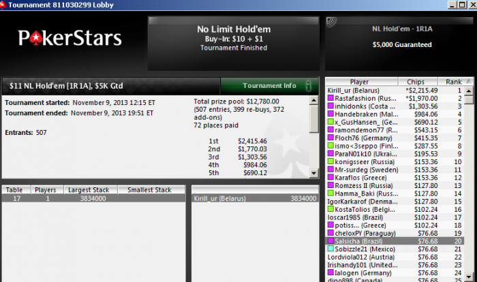Click the down arrow of the player list scrollbar
The height and width of the screenshot is (282, 477).
tap(469, 277)
